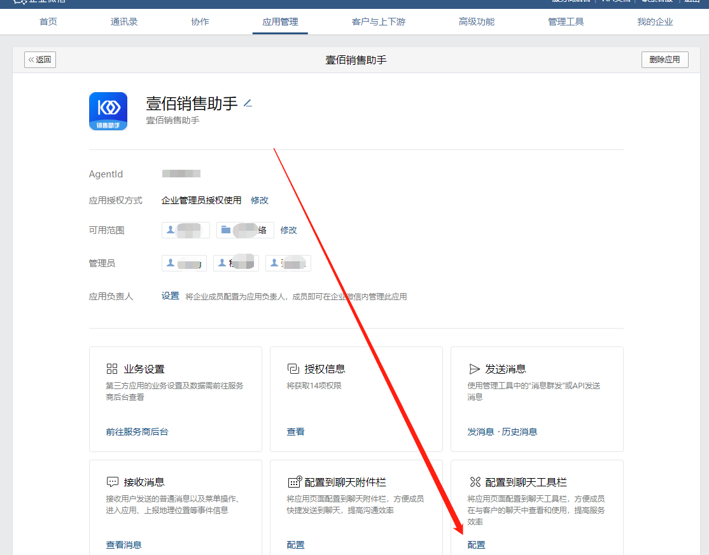Click the 返回 back button
This screenshot has height=555, width=709.
(40, 60)
